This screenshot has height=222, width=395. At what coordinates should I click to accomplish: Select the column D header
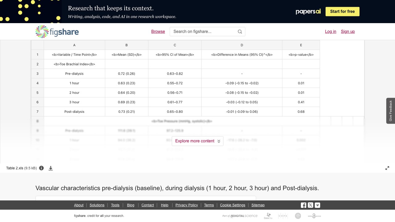[242, 45]
